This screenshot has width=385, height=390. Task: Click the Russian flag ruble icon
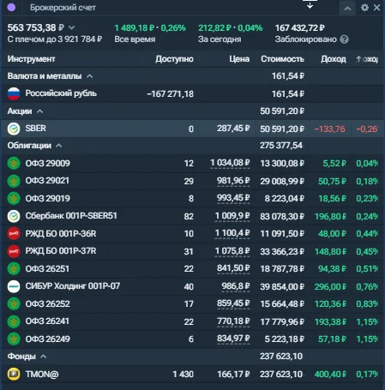click(14, 93)
